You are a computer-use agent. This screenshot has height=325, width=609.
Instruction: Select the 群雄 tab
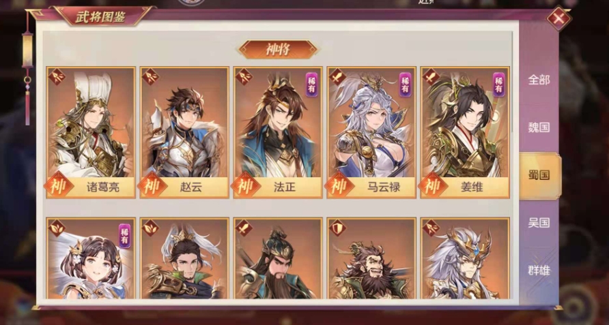[x=539, y=270]
